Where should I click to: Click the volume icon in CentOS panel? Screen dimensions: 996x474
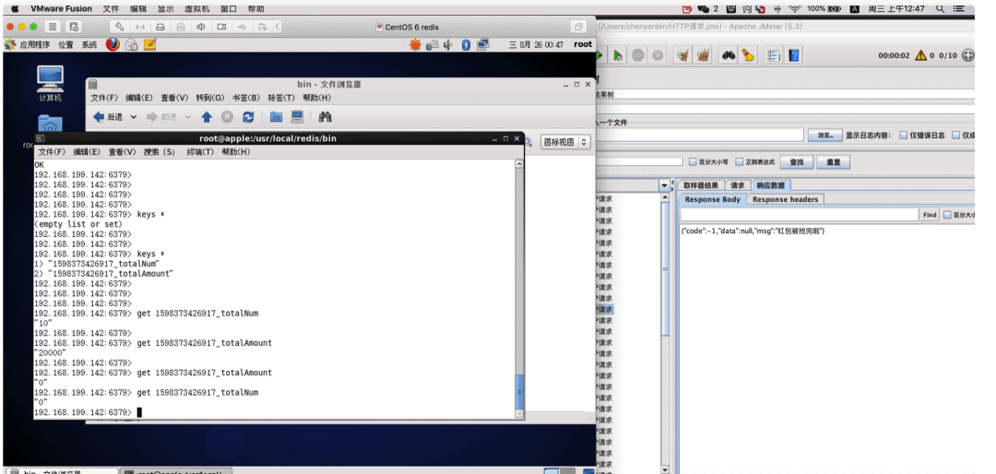[x=448, y=44]
